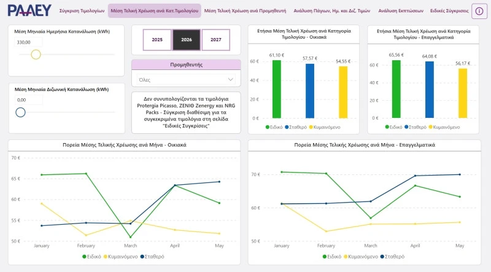Click the 330,00 consumption input field

coord(28,42)
